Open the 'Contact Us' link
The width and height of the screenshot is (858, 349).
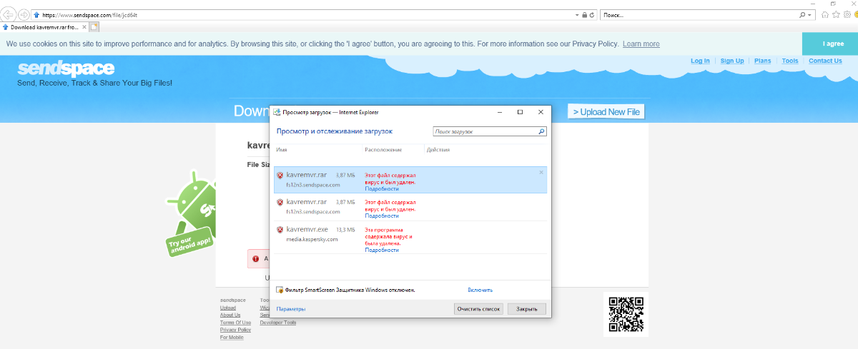tap(825, 61)
